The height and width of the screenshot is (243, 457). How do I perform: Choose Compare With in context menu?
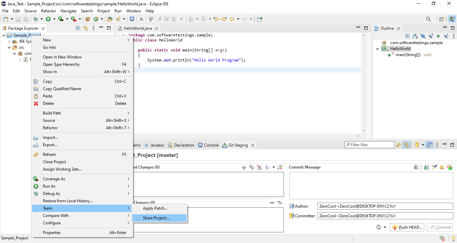pos(82,216)
